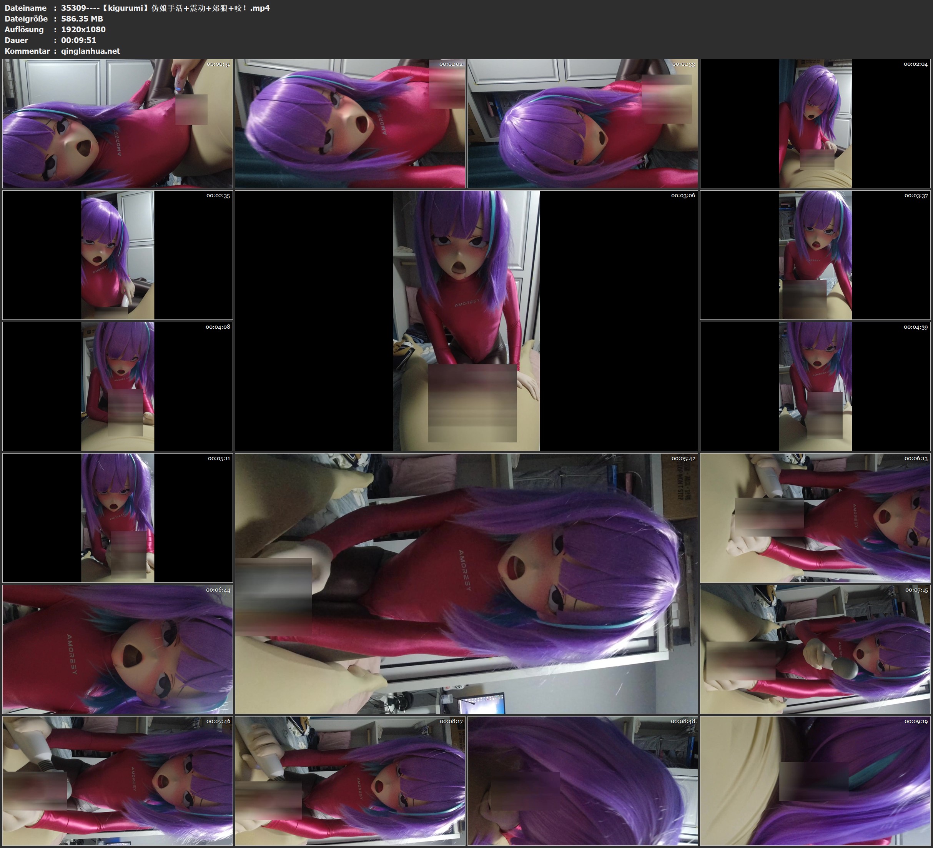Open the thumbnail marked 00:01:33
This screenshot has height=848, width=933.
pos(583,123)
